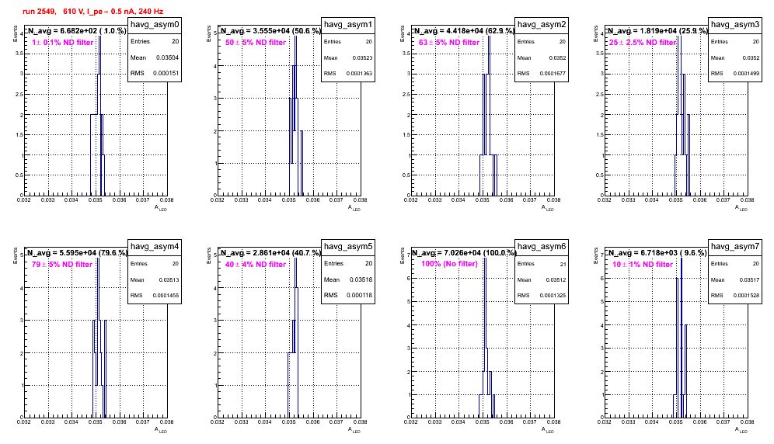The width and height of the screenshot is (774, 444).
Task: Click the red 'run 2549, 610 V' header text
Action: [x=92, y=12]
